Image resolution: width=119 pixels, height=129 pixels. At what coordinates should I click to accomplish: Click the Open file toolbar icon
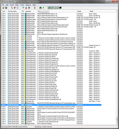3,8
